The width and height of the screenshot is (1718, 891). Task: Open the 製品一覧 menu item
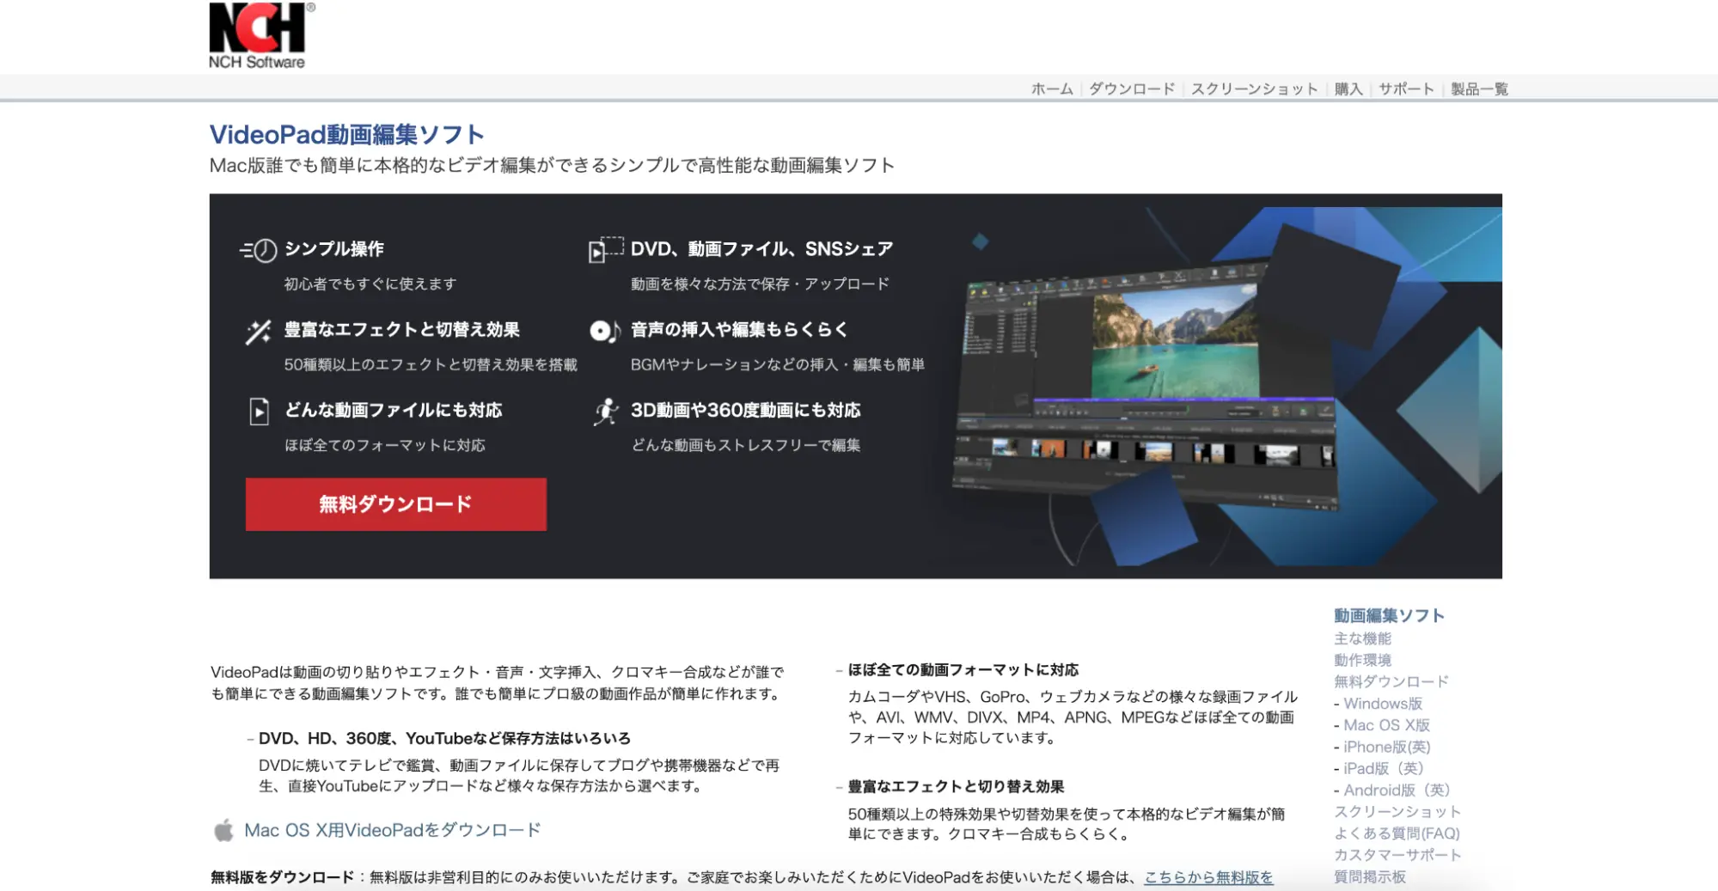coord(1479,88)
